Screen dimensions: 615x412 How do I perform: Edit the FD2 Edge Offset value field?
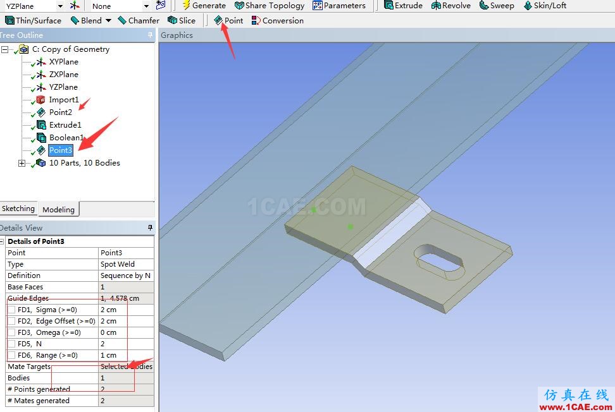tap(126, 321)
